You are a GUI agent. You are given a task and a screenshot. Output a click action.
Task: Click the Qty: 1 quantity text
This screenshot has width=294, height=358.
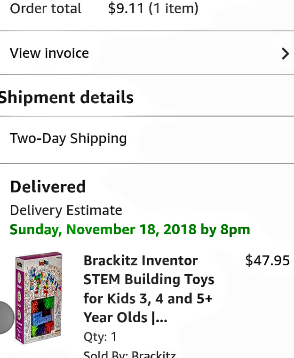pos(100,337)
